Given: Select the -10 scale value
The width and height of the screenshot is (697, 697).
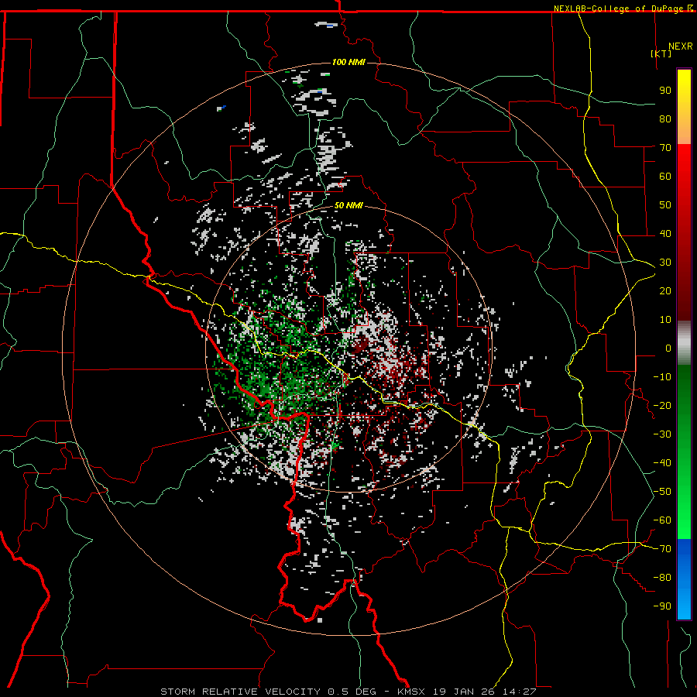Looking at the screenshot, I should tap(662, 377).
